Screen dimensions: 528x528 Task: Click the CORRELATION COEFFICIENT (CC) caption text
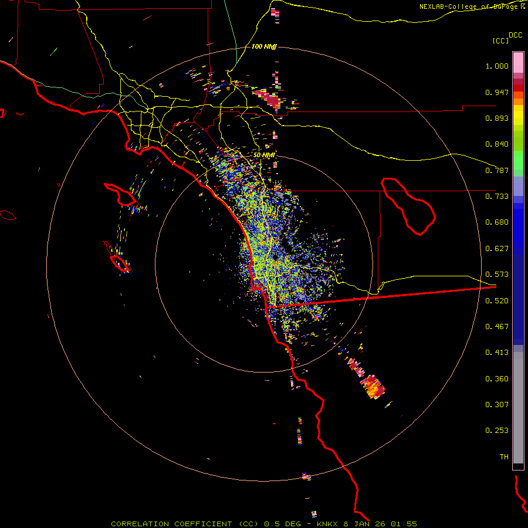[x=184, y=524]
